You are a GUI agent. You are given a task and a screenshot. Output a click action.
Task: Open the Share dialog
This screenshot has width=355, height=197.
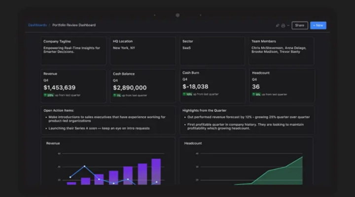click(300, 25)
